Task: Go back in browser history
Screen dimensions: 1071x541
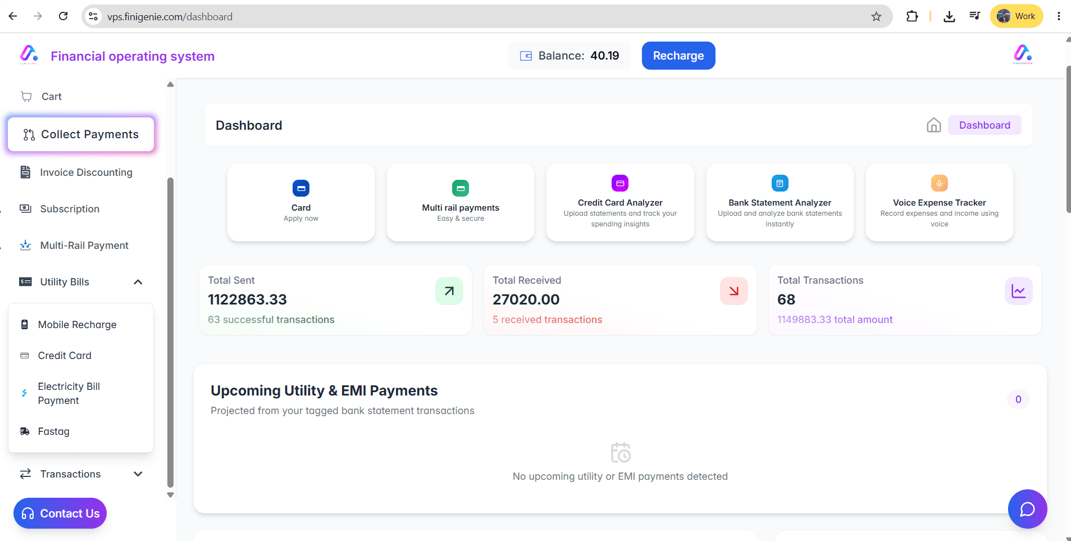Action: tap(12, 16)
